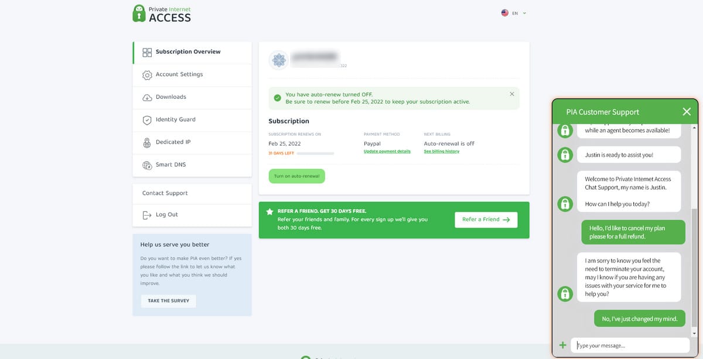
Task: Click the 'Paypal' payment method text
Action: (x=372, y=143)
